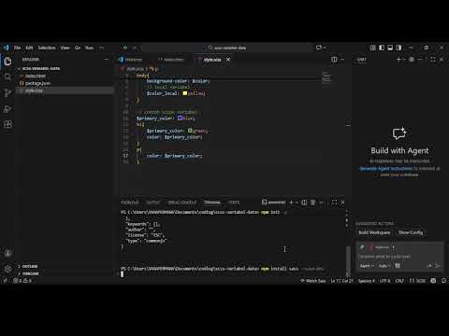Open the Manage gear in activity bar
The height and width of the screenshot is (336, 449).
tap(7, 268)
